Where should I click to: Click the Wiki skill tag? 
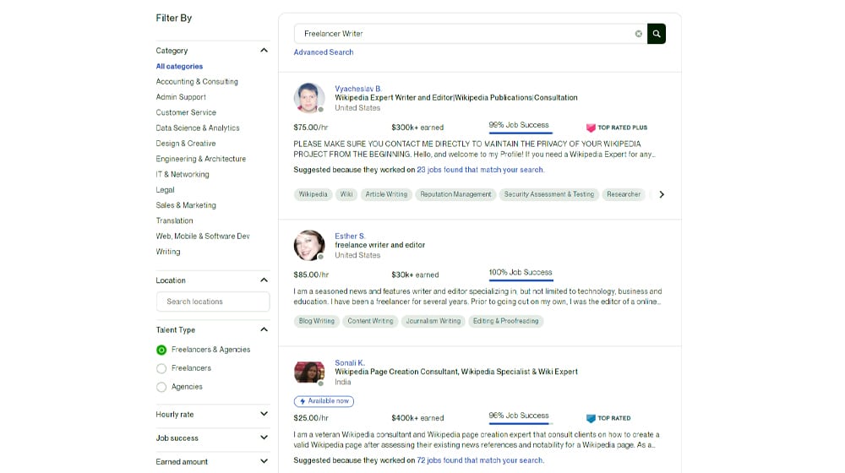346,194
